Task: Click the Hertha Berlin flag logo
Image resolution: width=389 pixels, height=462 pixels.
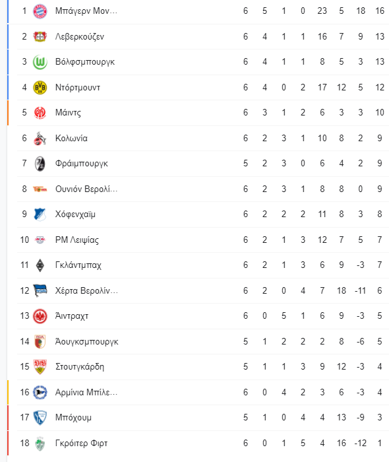Action: coord(40,290)
